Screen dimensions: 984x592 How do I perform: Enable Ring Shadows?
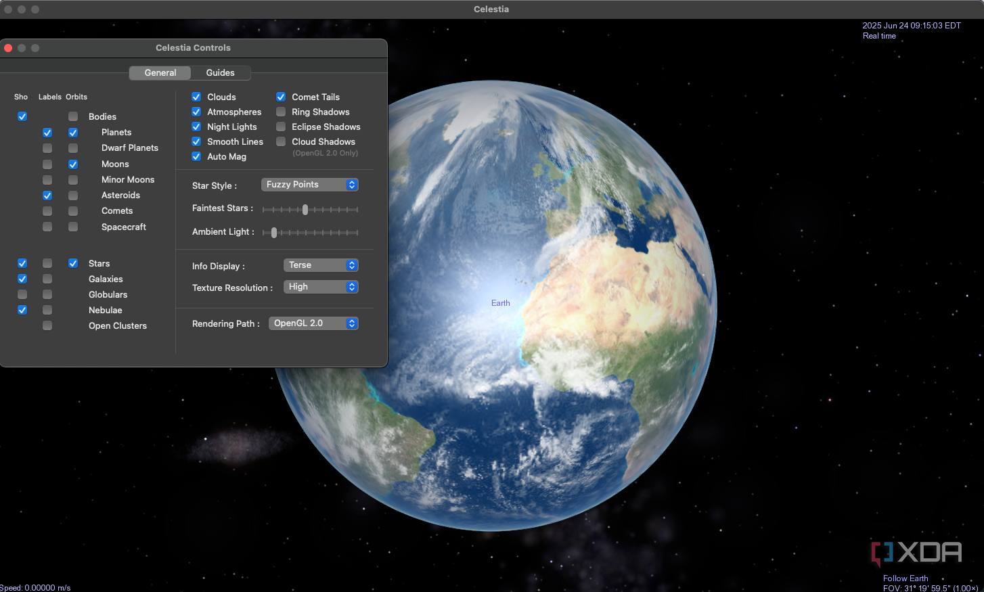point(281,112)
